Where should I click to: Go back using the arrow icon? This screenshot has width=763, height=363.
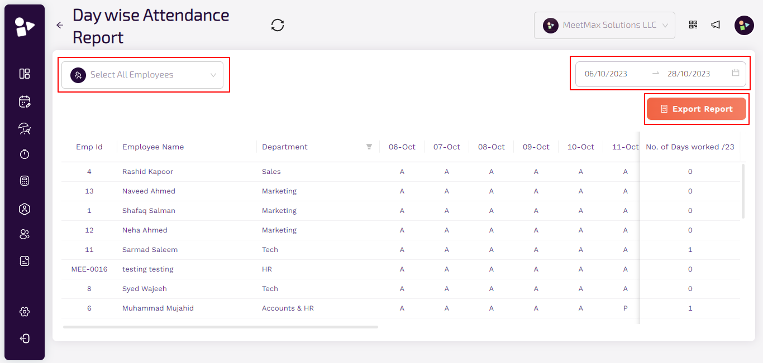(60, 25)
